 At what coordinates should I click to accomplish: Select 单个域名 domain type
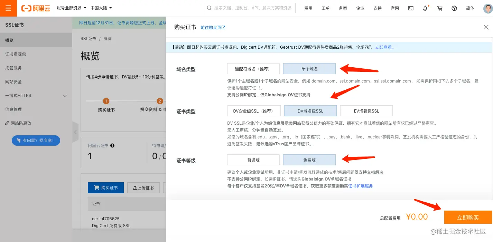tap(309, 69)
